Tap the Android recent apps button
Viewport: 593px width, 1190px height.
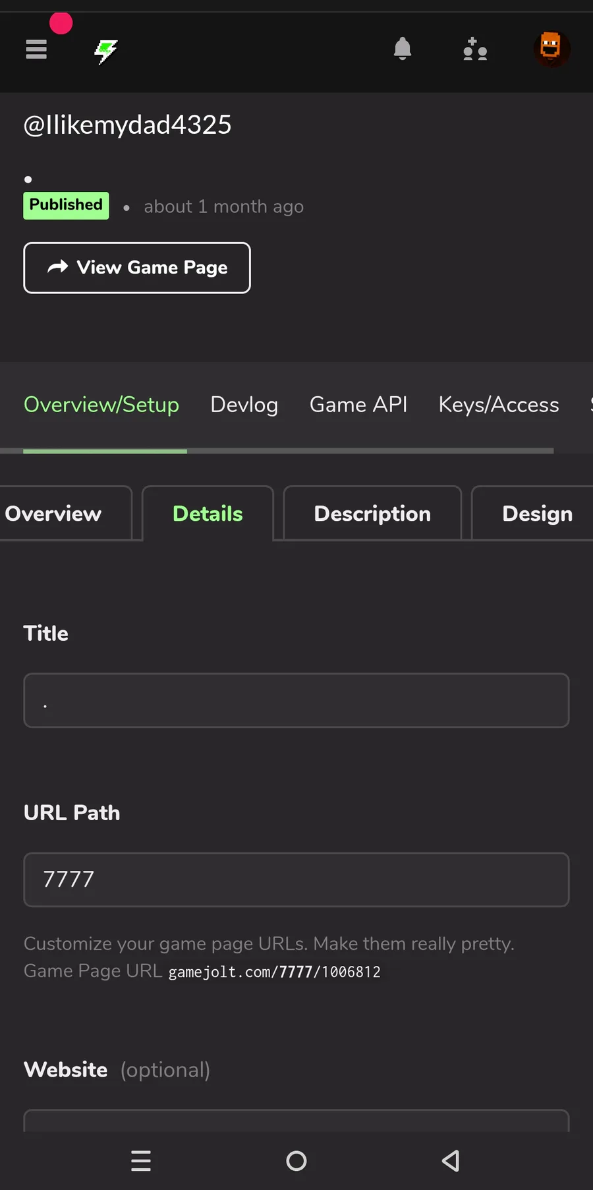(141, 1160)
